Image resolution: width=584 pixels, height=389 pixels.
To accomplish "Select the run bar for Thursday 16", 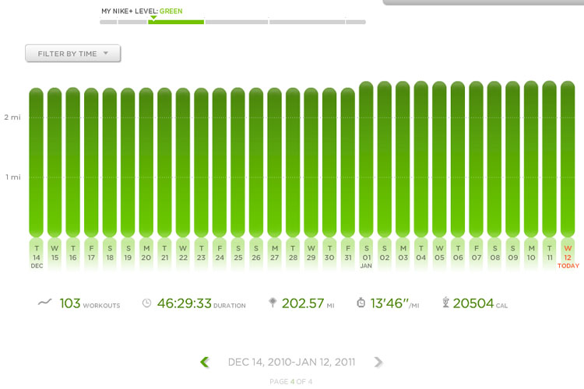I will (x=73, y=163).
